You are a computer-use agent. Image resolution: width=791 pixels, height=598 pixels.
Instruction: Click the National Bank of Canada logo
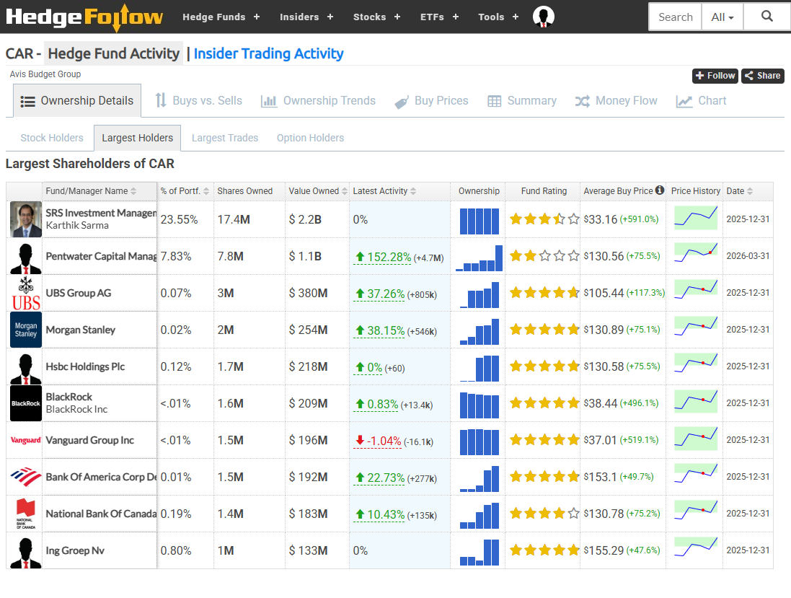click(x=26, y=514)
